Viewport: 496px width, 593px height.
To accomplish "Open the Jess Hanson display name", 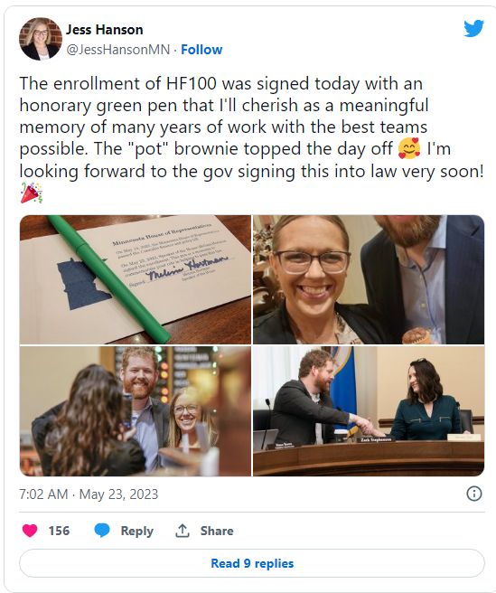I will coord(104,30).
